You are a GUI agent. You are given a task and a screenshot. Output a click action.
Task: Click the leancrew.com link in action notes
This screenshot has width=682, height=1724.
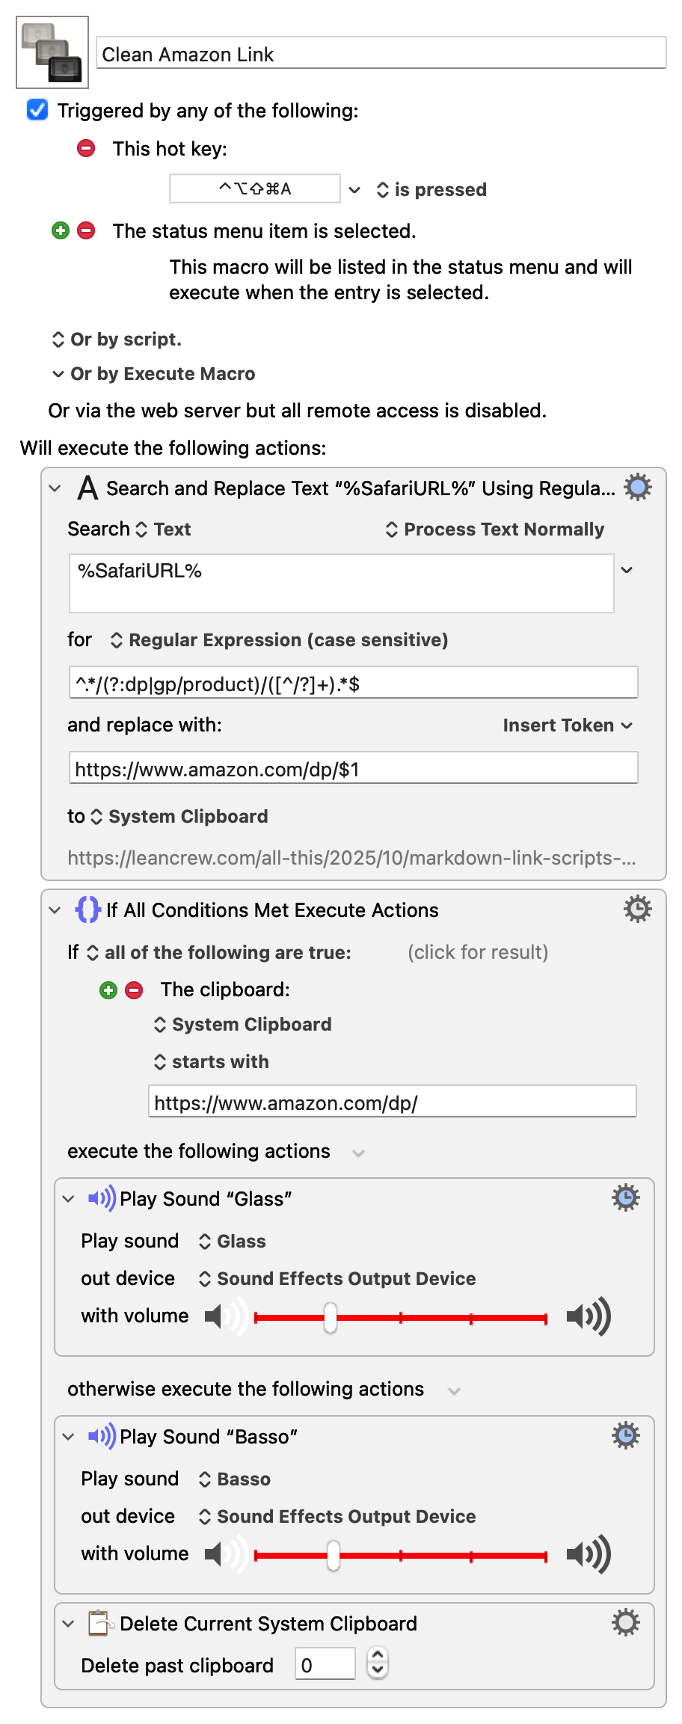pos(351,858)
